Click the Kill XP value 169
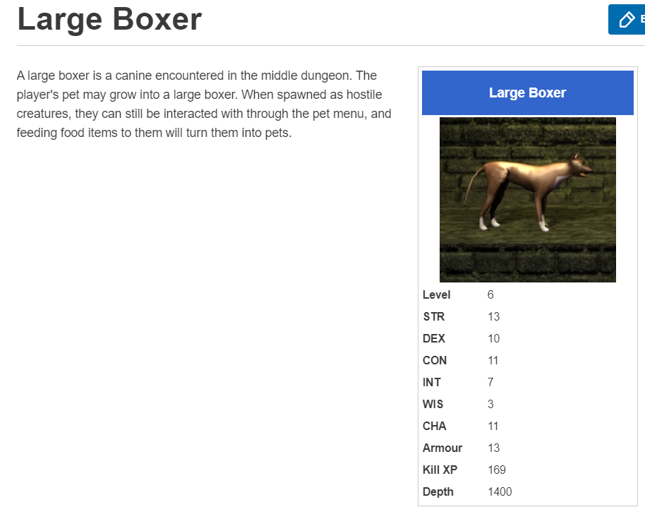 click(497, 470)
